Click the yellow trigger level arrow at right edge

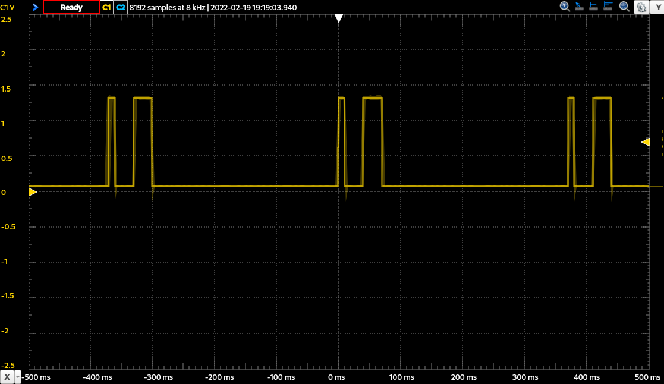coord(646,142)
